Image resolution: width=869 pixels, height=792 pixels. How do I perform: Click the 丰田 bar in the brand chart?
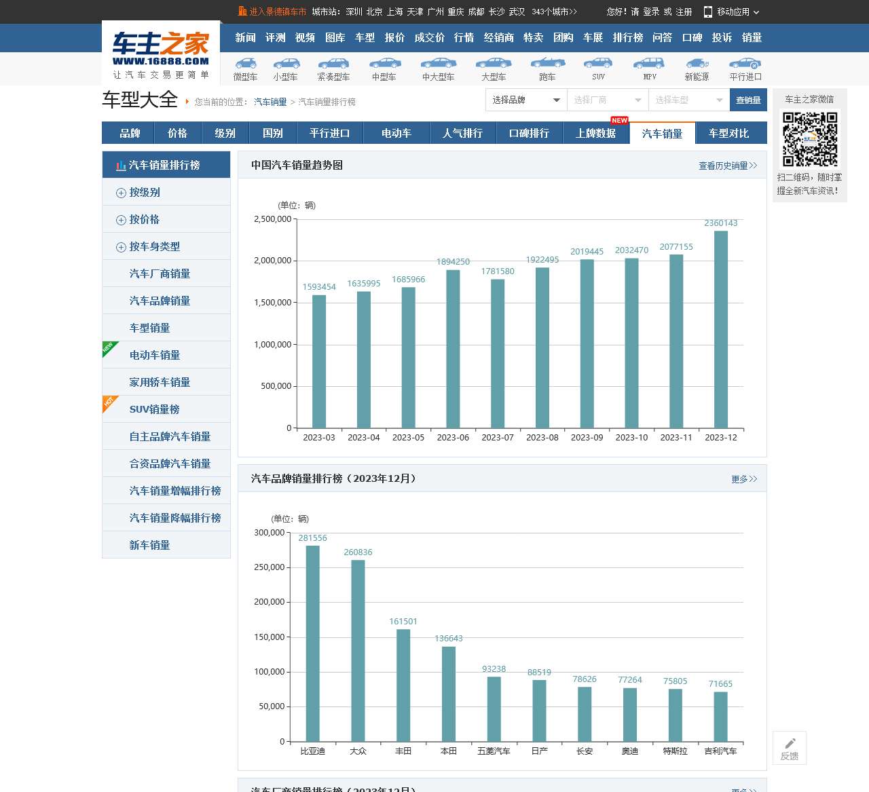click(403, 685)
